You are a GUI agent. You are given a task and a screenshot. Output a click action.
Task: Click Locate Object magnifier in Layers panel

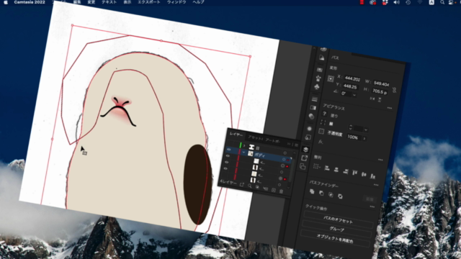250,186
